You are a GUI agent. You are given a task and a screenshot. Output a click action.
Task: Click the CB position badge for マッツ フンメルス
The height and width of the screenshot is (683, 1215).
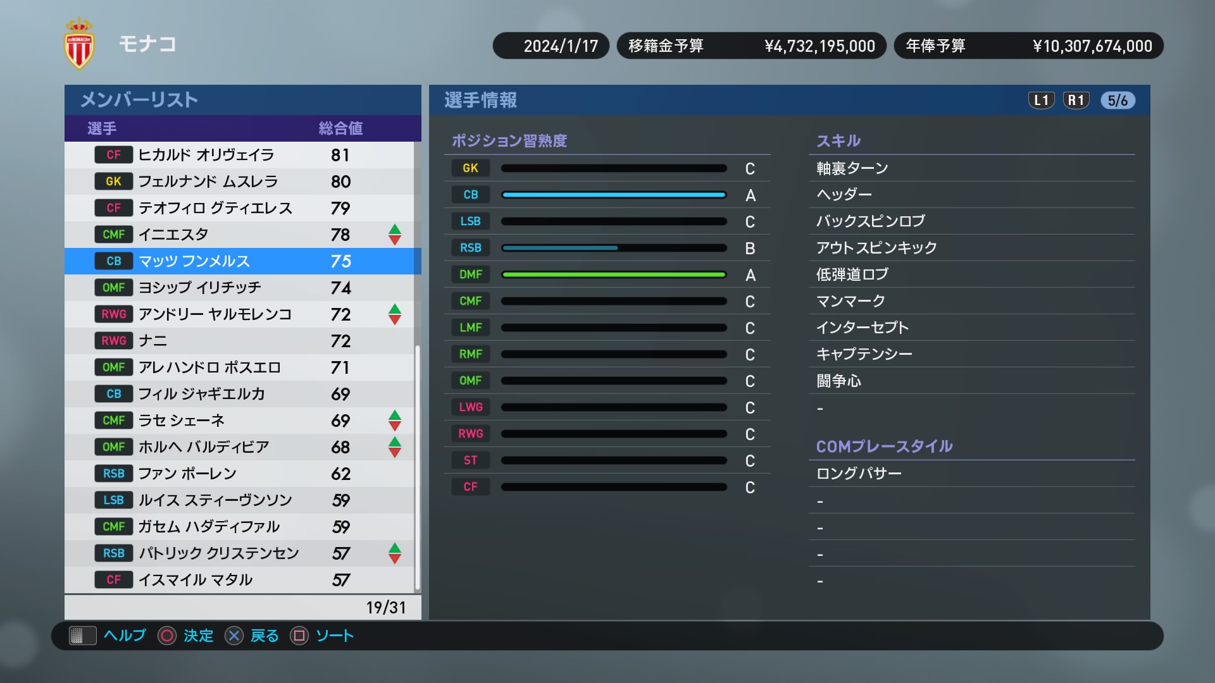[x=114, y=261]
